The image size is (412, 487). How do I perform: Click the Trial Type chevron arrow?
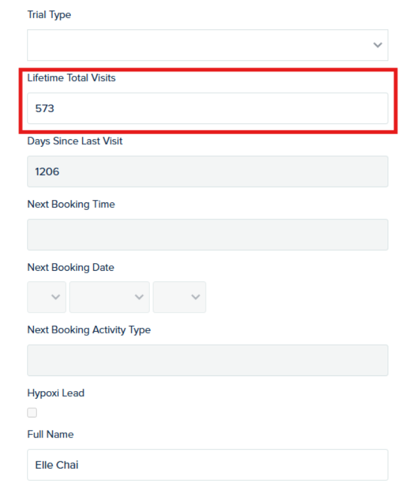(x=378, y=45)
